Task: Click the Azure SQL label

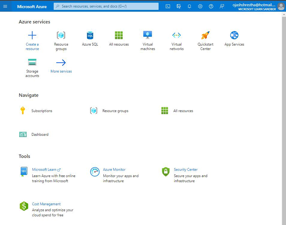Action: [90, 44]
